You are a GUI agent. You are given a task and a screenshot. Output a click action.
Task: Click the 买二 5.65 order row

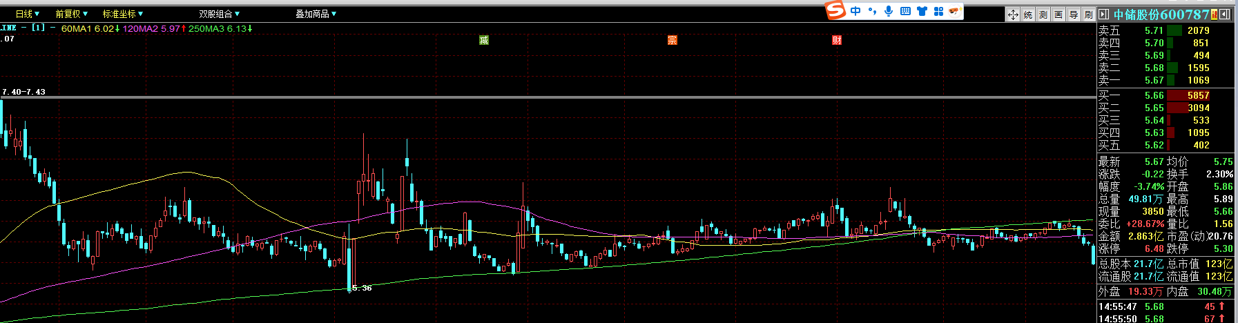coord(1167,108)
